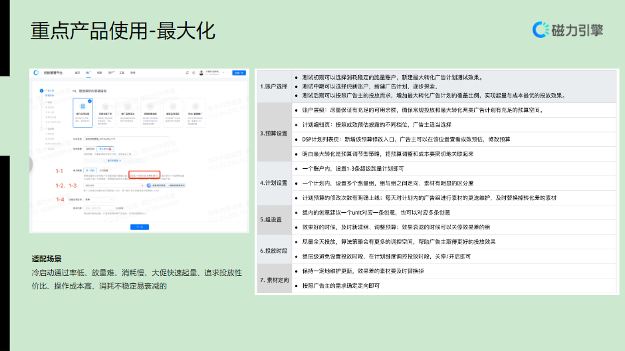The height and width of the screenshot is (351, 625).
Task: Select the 常规投放 mode option
Action: click(x=90, y=149)
